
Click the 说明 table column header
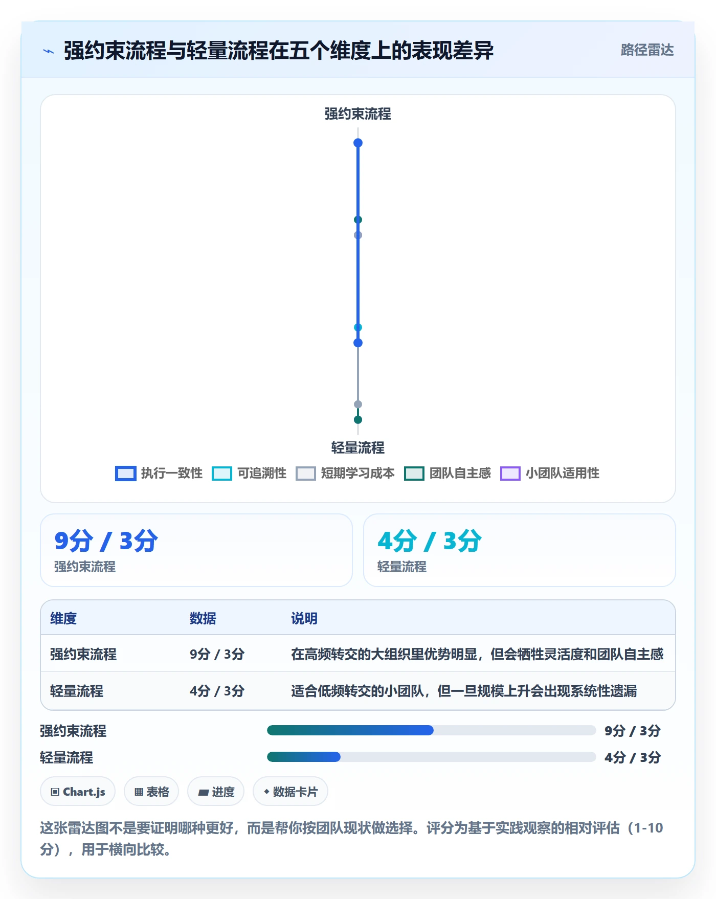tap(304, 618)
